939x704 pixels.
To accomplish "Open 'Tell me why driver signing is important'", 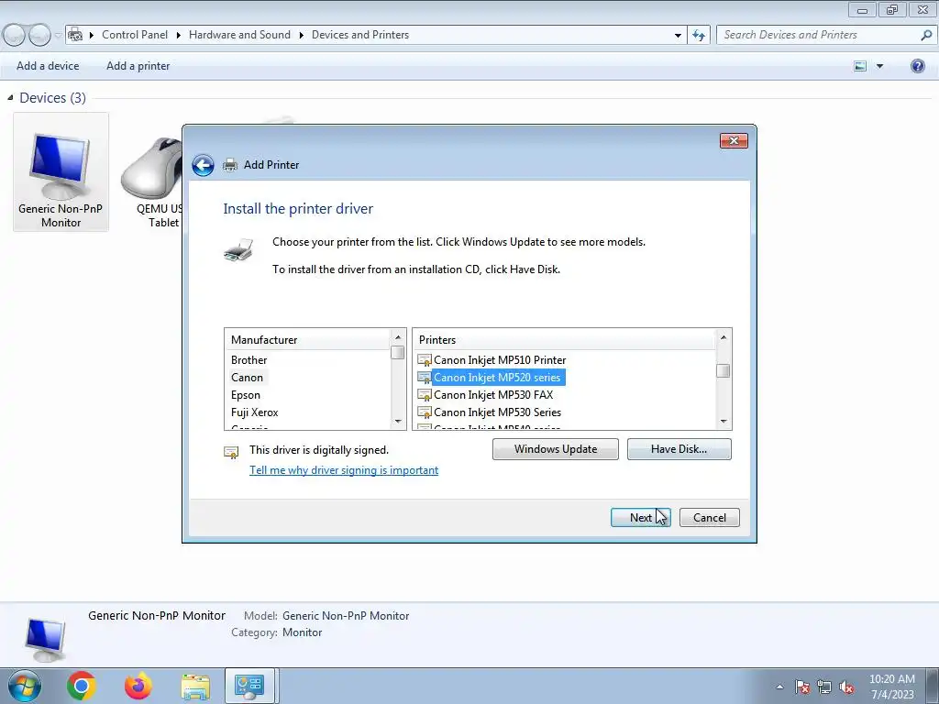I will point(344,470).
